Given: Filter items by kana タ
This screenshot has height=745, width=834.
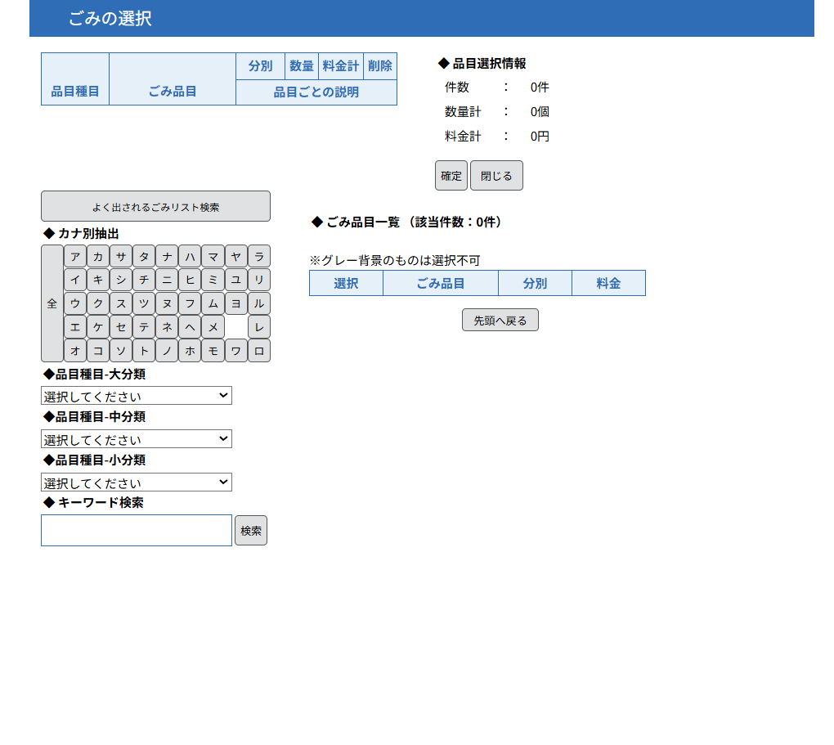Looking at the screenshot, I should [144, 257].
